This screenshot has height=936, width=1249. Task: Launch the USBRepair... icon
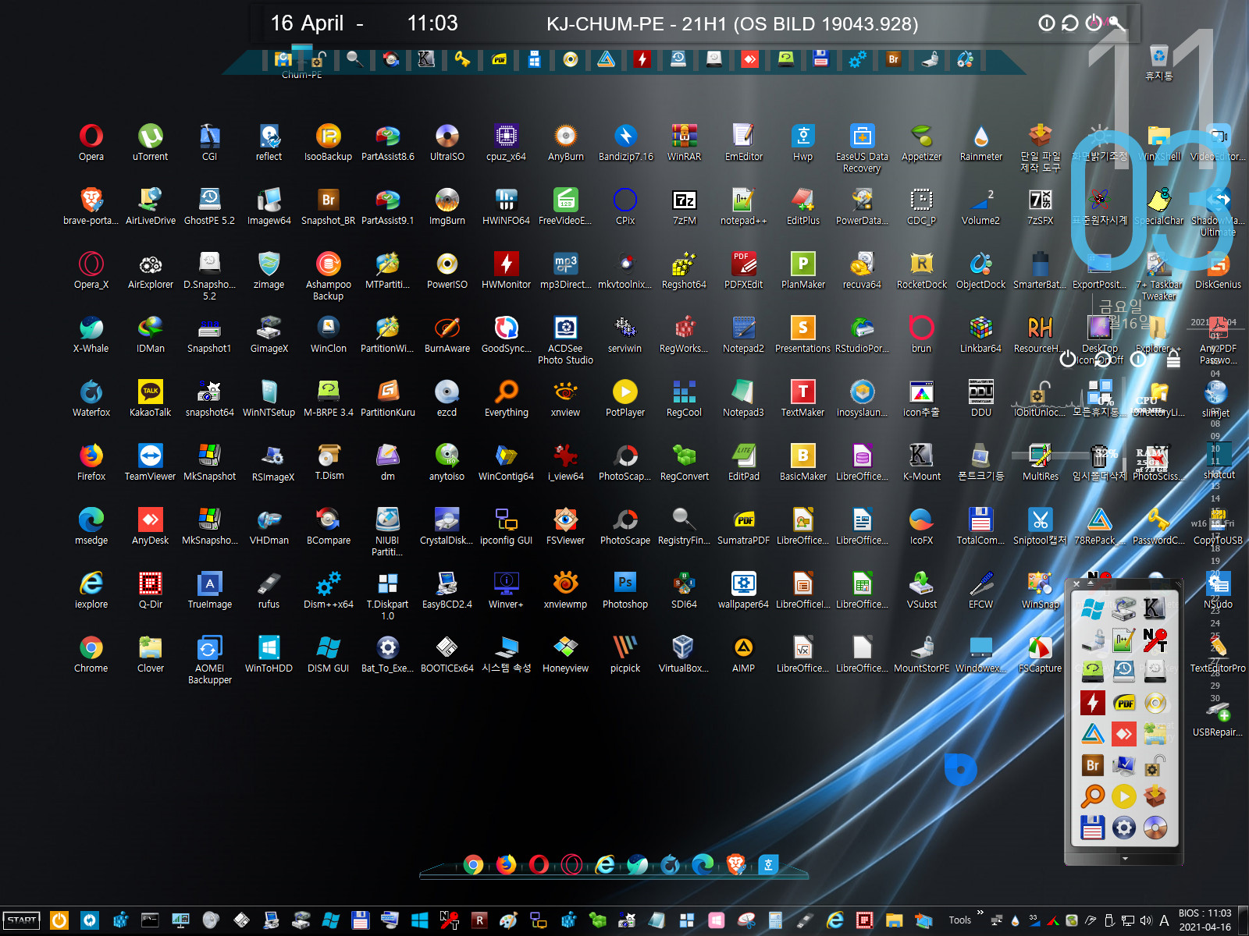tap(1218, 718)
